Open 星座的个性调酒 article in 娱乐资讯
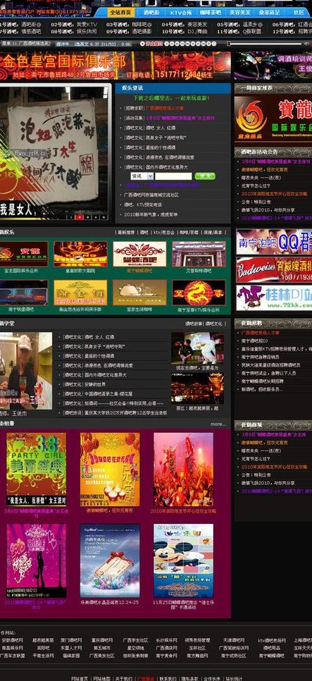The width and height of the screenshot is (312, 681). [x=149, y=147]
